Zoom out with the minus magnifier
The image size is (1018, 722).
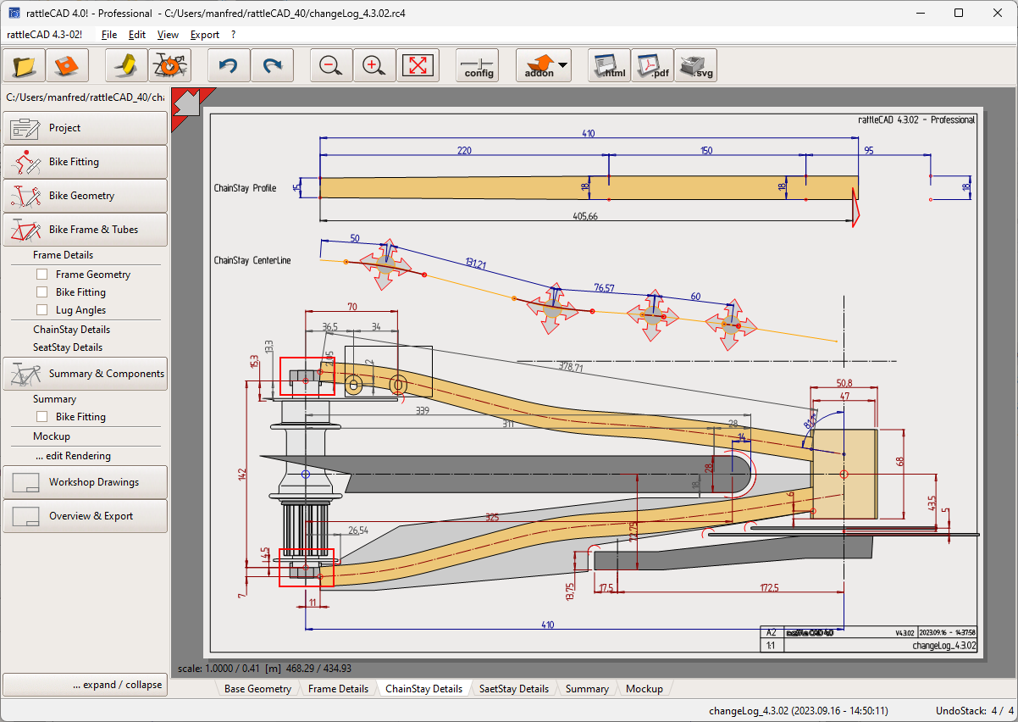pyautogui.click(x=331, y=65)
